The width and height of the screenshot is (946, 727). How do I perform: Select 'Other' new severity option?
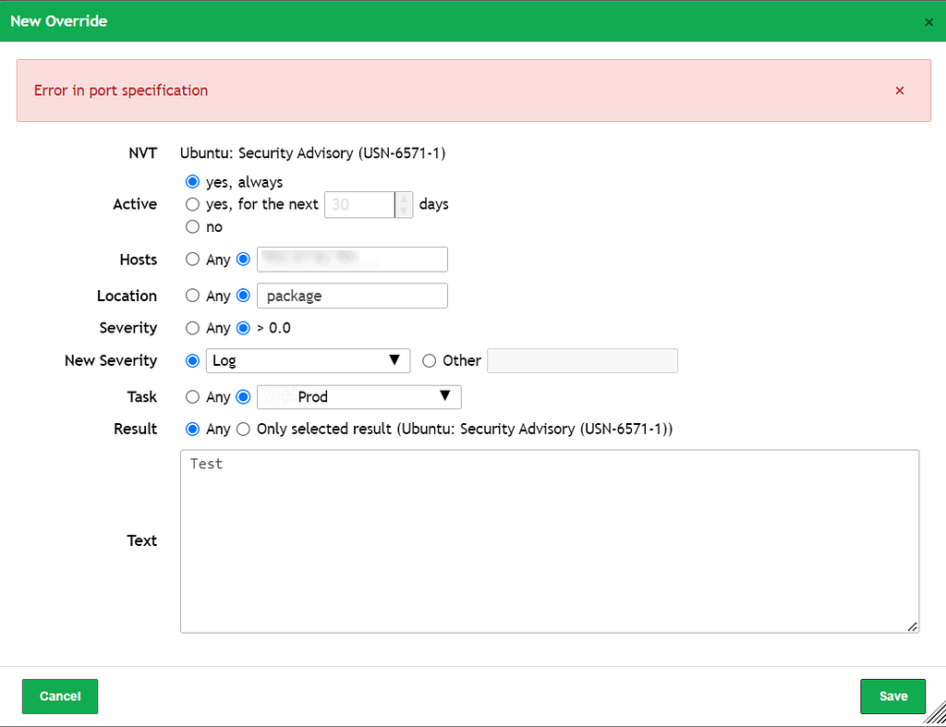click(430, 360)
